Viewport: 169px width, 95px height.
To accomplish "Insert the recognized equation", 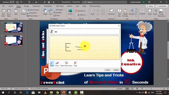I will 107,70.
